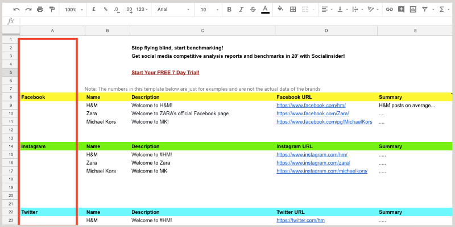455x227 pixels.
Task: Click the merge cells icon
Action: click(x=305, y=10)
